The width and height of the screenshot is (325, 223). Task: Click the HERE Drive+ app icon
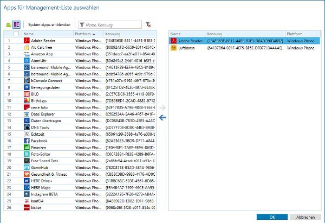point(27,181)
